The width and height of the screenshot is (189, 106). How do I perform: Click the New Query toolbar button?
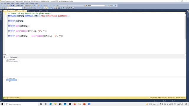(19, 6)
